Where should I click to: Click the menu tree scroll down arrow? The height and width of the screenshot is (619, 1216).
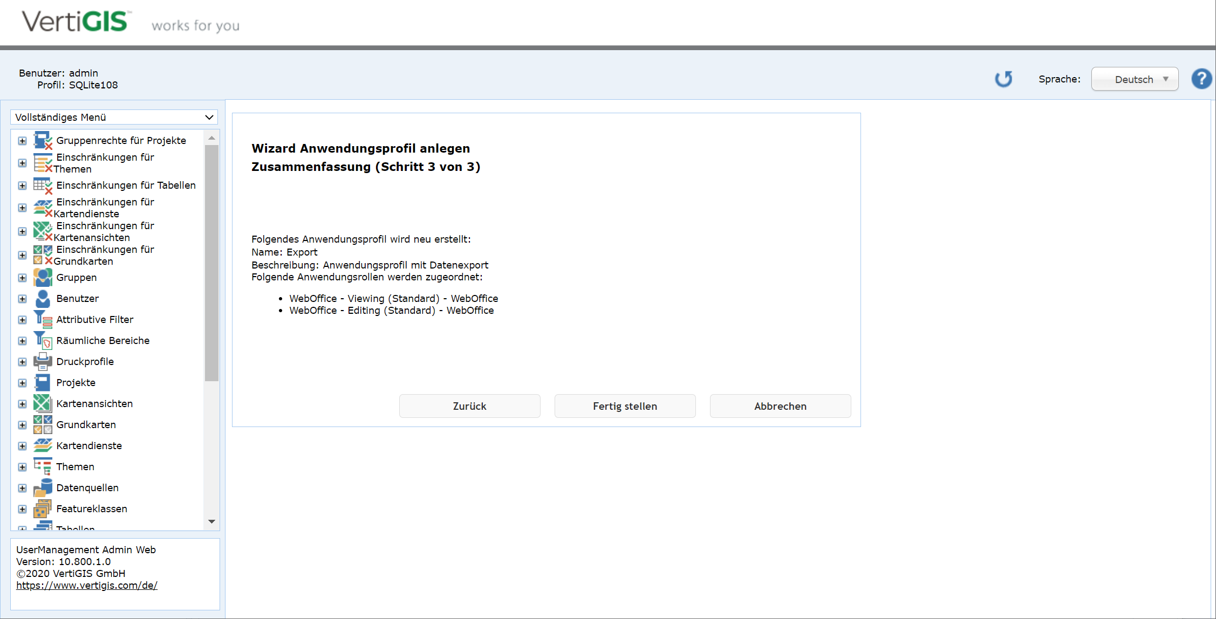click(x=211, y=521)
